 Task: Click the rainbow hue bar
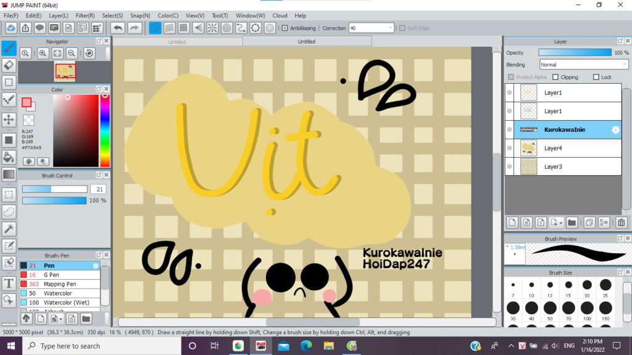click(x=105, y=131)
